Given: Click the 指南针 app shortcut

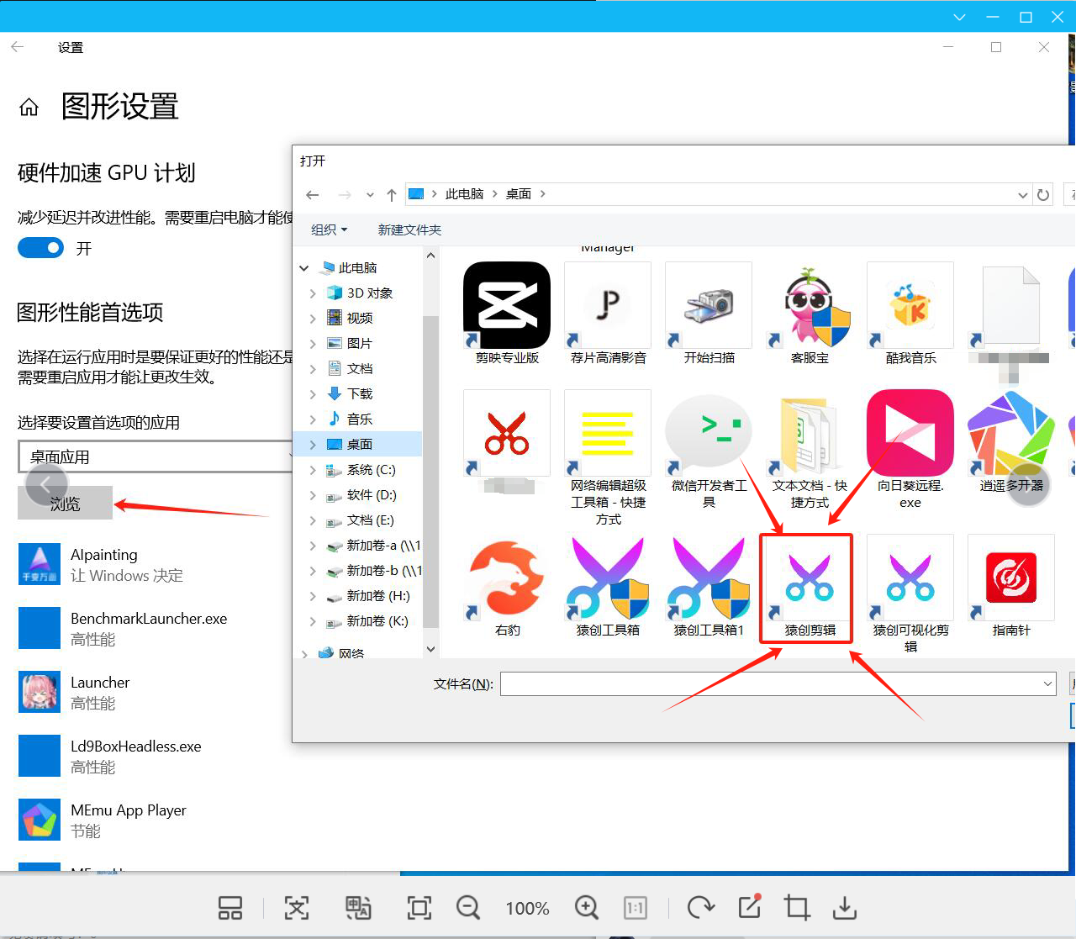Looking at the screenshot, I should click(1010, 580).
